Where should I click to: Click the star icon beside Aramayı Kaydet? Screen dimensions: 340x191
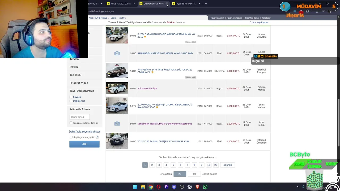(250, 23)
